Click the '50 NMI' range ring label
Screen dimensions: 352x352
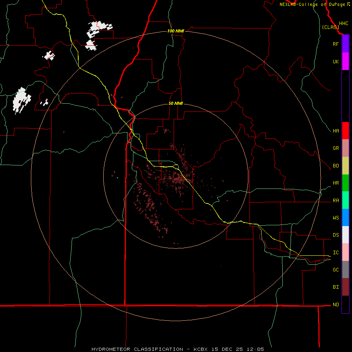[176, 104]
